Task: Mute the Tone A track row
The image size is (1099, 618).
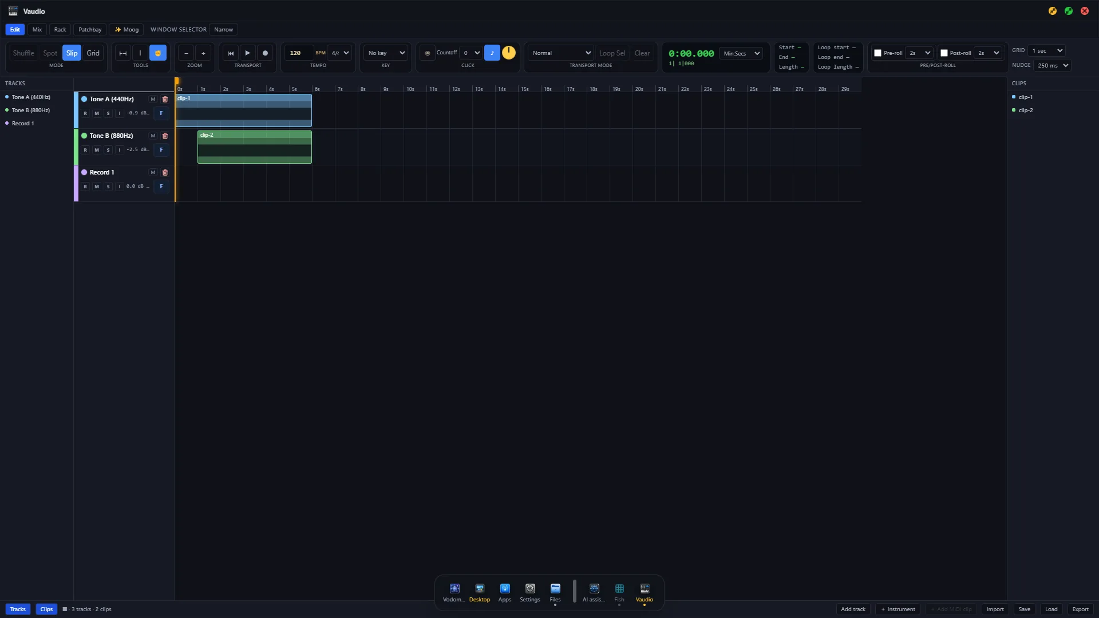Action: pos(97,113)
